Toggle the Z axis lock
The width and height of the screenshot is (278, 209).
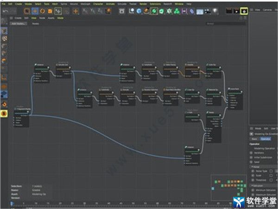[x=100, y=11]
